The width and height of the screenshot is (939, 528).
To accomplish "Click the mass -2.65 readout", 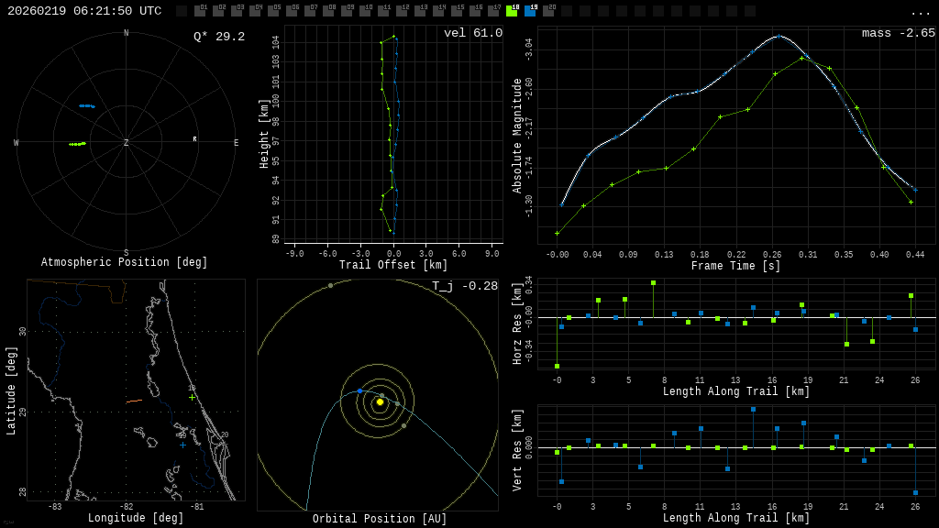I will click(898, 34).
